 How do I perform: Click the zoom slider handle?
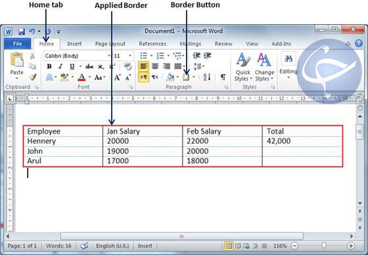pyautogui.click(x=324, y=245)
